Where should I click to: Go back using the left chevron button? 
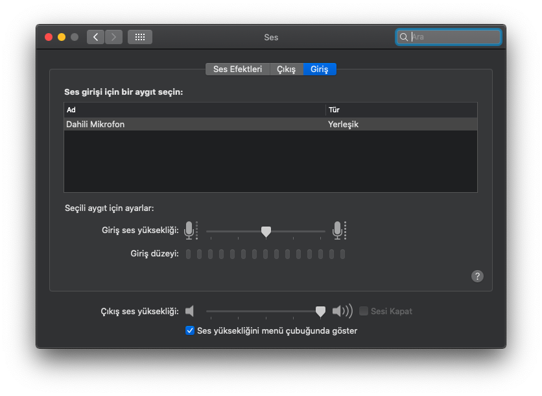pyautogui.click(x=95, y=37)
